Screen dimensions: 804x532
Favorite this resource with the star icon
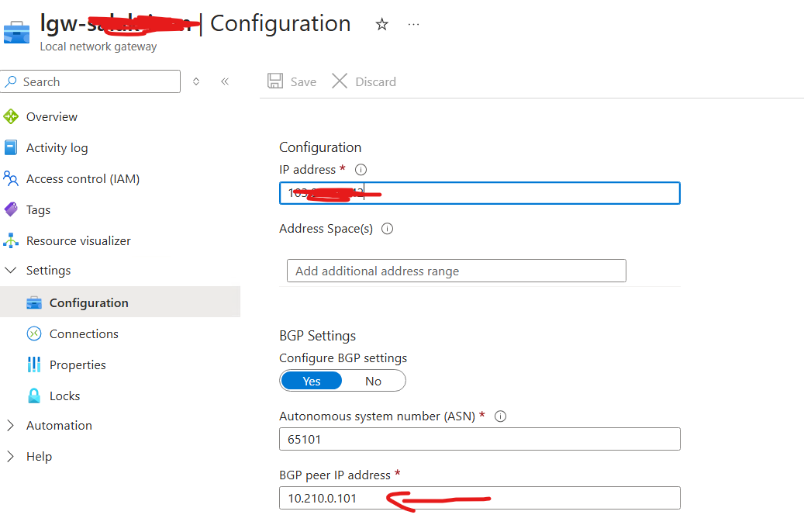tap(381, 24)
